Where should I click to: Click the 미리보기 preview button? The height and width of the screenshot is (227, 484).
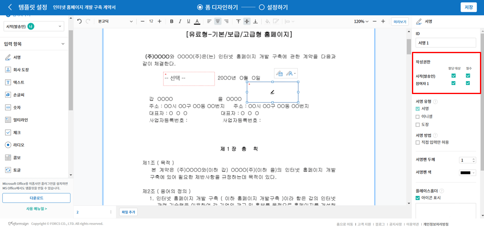(400, 21)
